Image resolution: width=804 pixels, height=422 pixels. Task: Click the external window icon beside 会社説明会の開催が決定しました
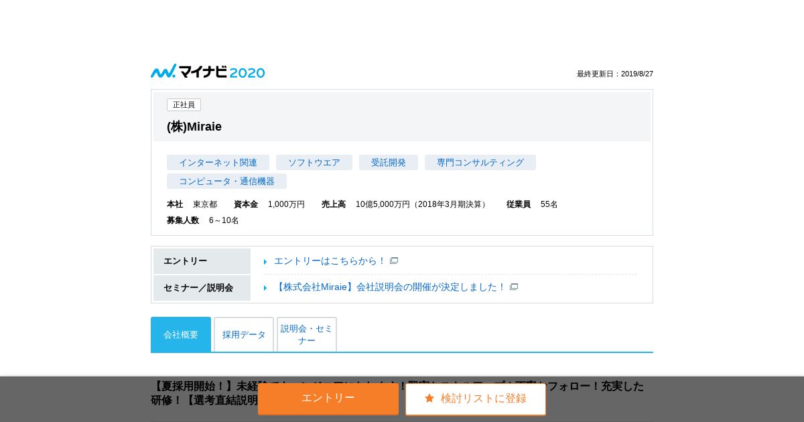514,287
